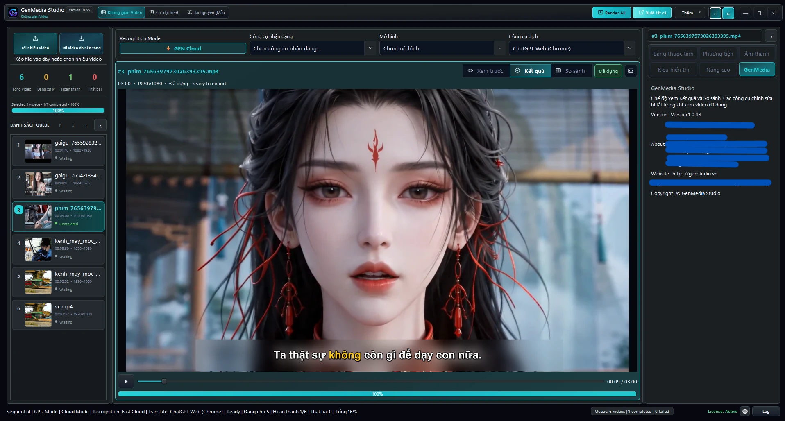Select queue item 5 kenh_may_moc

click(58, 282)
